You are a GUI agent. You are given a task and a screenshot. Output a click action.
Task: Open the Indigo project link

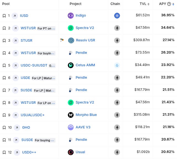pos(81,15)
